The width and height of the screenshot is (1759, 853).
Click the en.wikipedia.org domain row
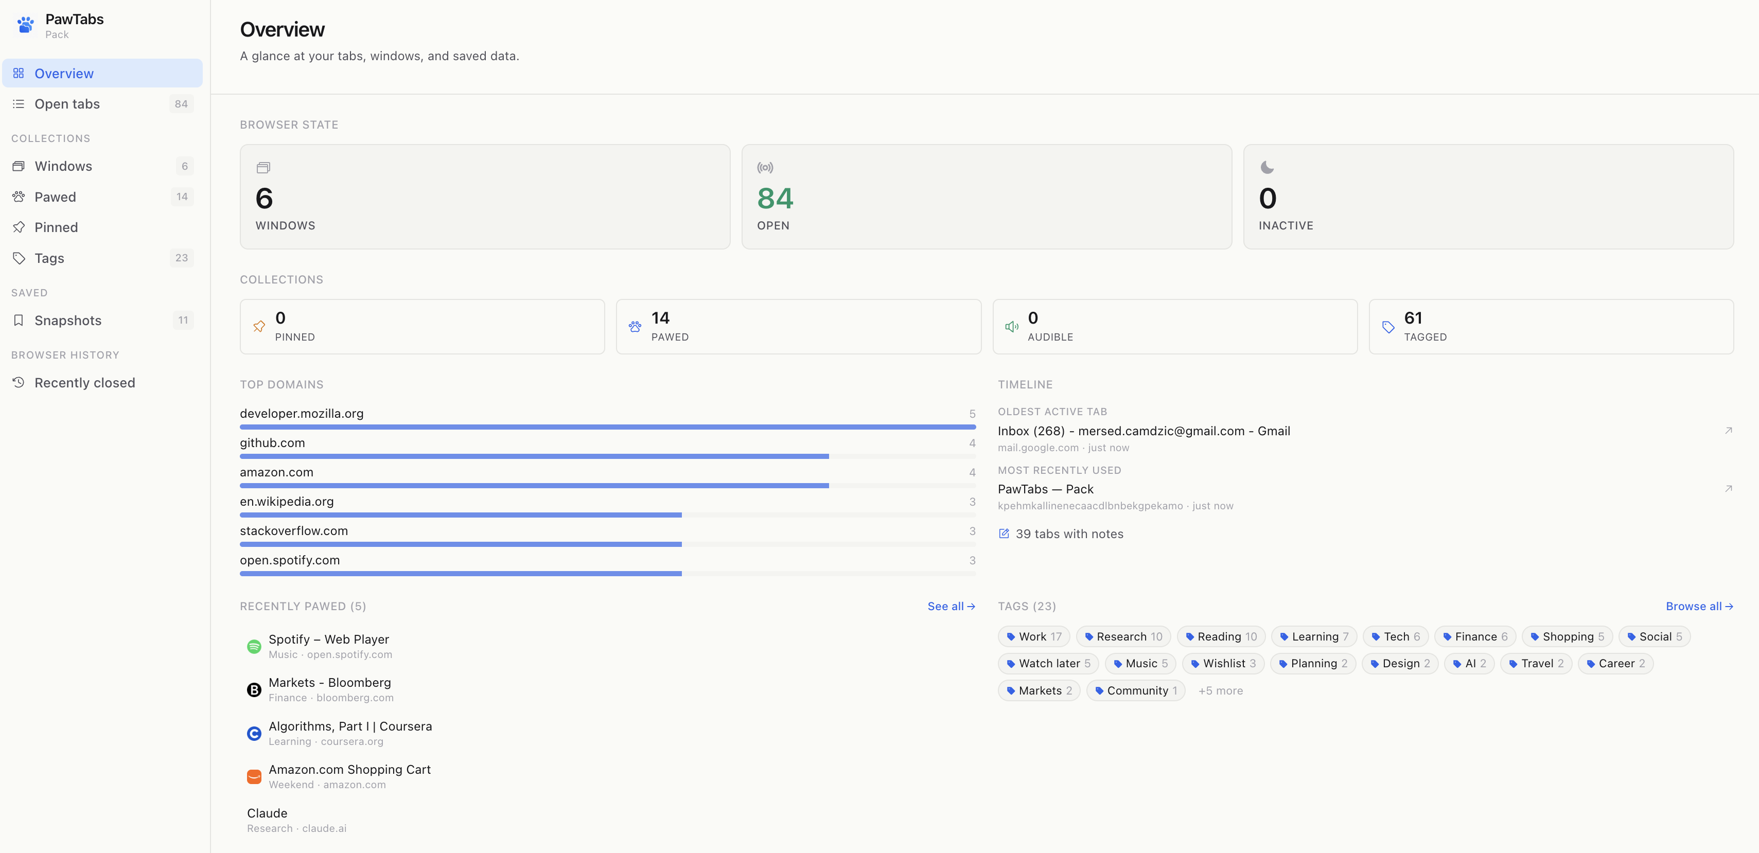click(608, 507)
